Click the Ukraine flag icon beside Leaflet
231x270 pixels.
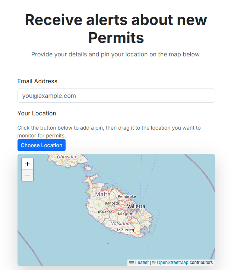[132, 263]
